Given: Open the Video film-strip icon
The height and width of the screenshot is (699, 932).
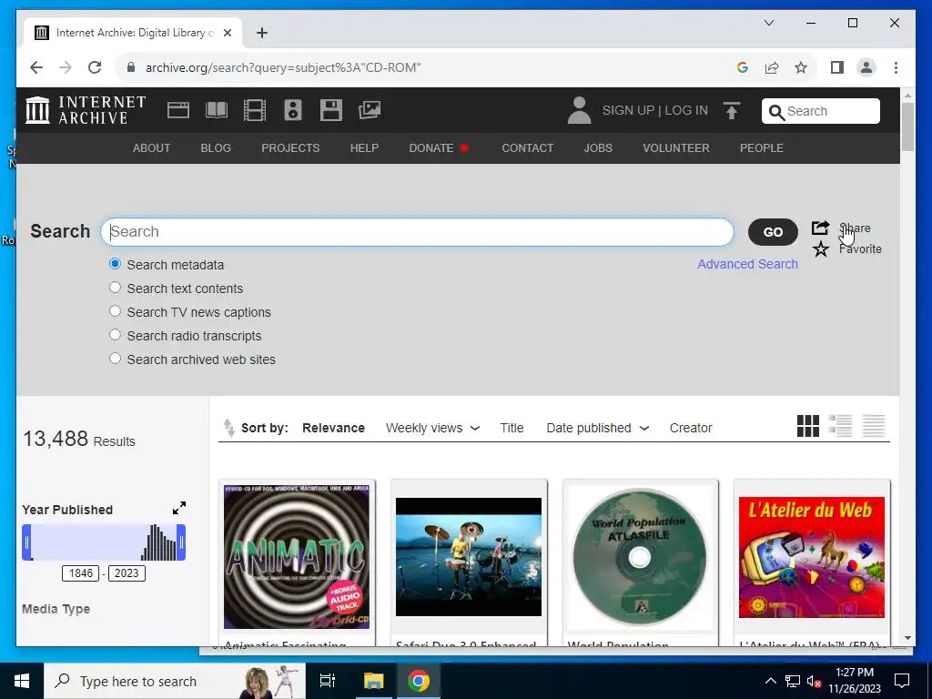Looking at the screenshot, I should [x=255, y=110].
